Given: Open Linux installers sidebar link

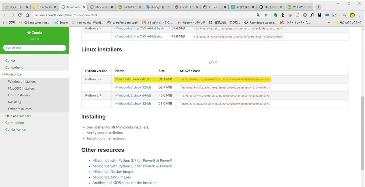Looking at the screenshot, I should tap(19, 95).
